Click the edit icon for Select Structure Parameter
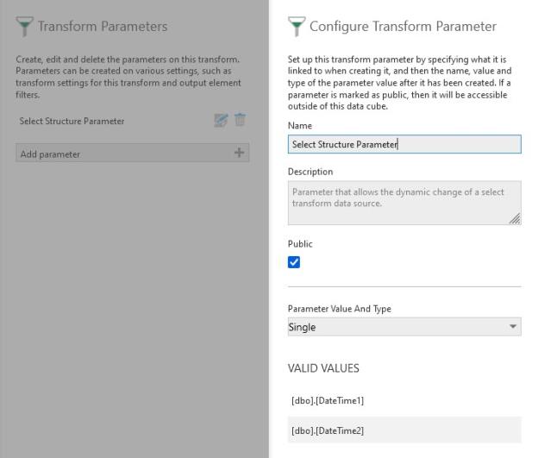The image size is (538, 458). click(220, 122)
